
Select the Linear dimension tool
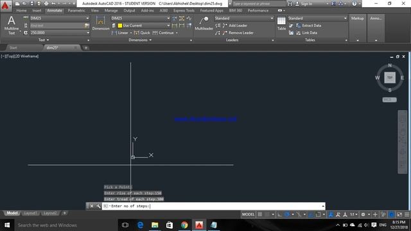(x=120, y=33)
